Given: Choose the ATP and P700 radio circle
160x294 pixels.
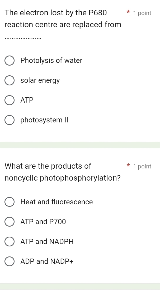Looking at the screenshot, I should (10, 222).
